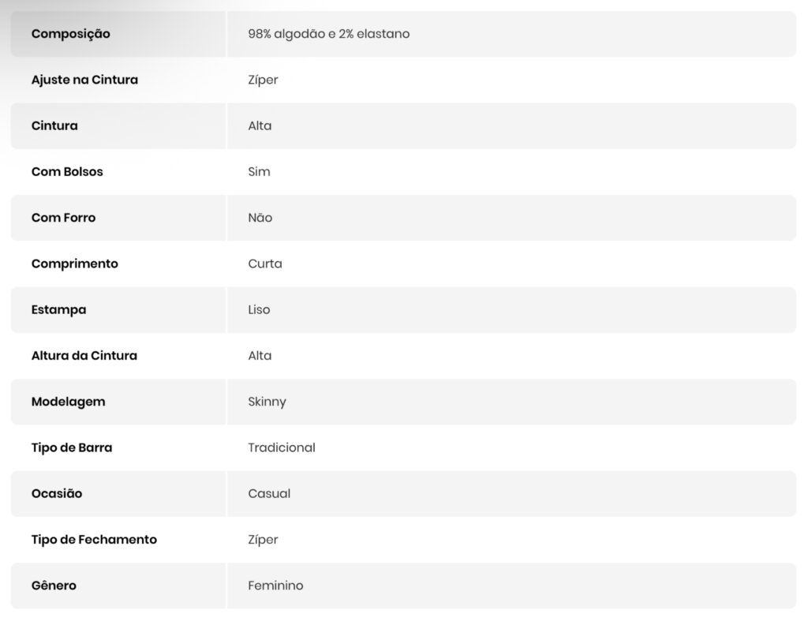Screen dimensions: 808x625
Task: Click the Com Forro label
Action: pyautogui.click(x=63, y=217)
